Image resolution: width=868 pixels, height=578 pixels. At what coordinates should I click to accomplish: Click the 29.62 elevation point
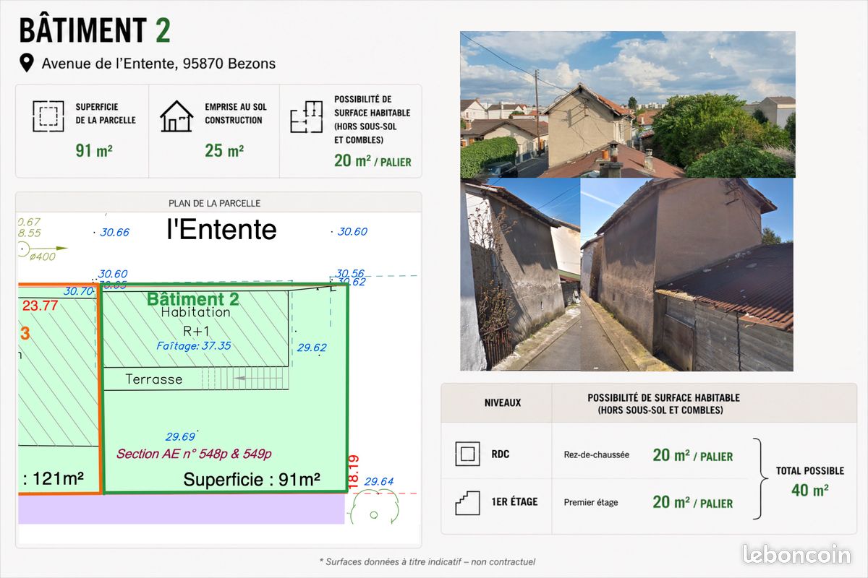coord(312,348)
